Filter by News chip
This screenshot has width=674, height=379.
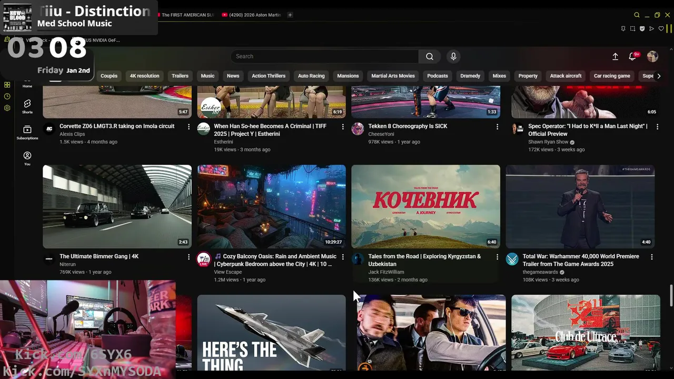(233, 76)
